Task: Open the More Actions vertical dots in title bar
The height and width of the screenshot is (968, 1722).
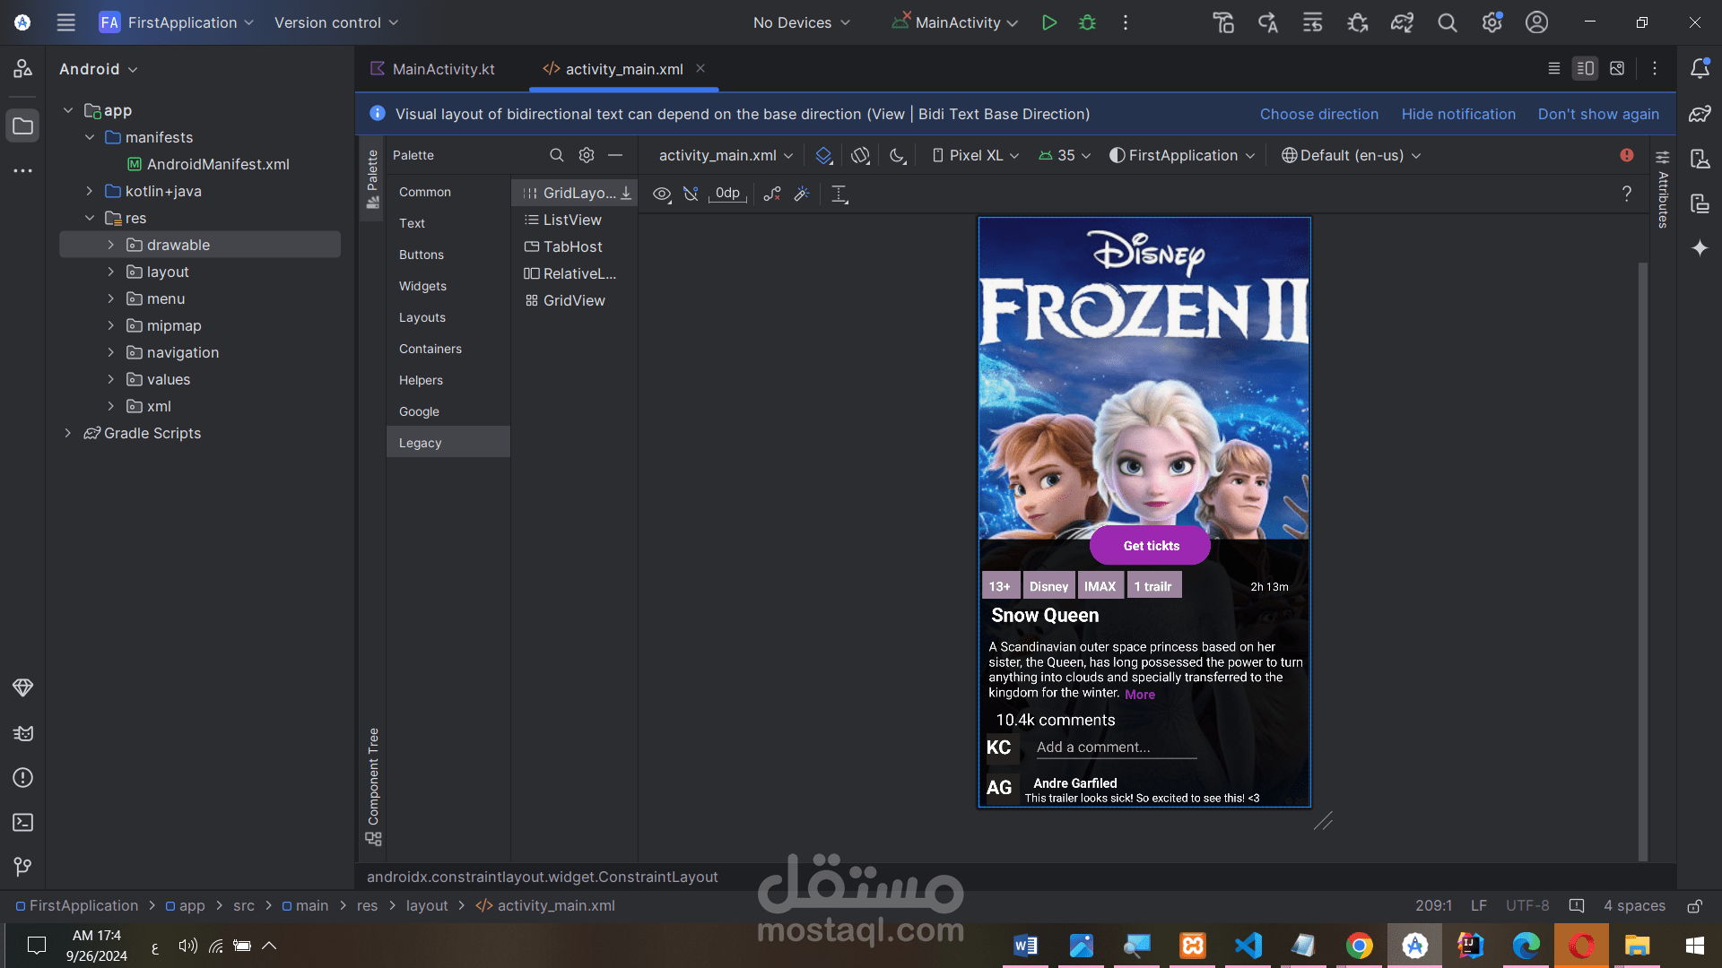Action: click(x=1126, y=22)
